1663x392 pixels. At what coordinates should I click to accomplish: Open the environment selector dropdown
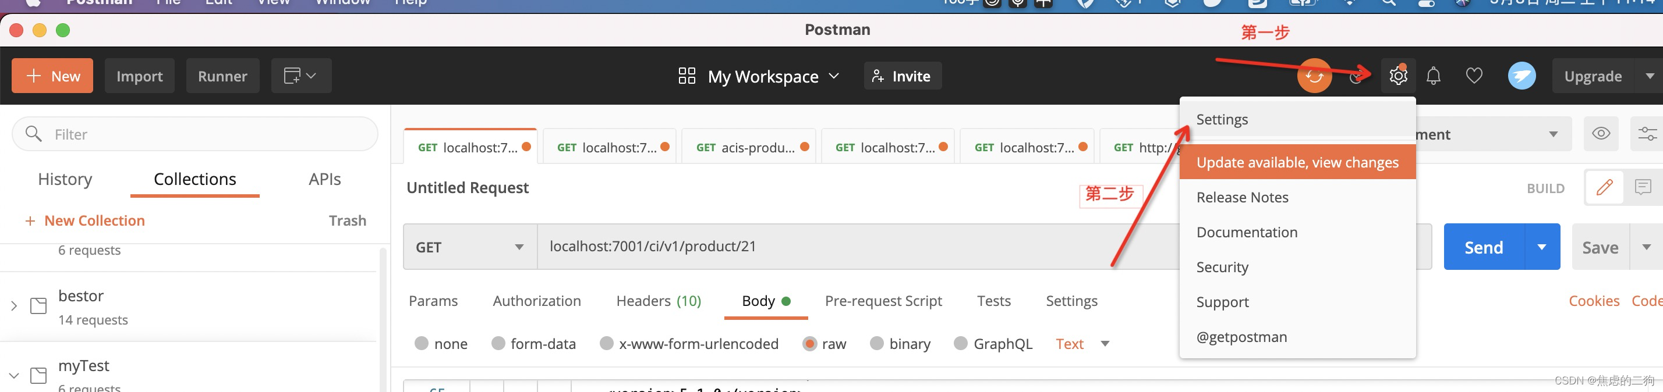tap(1494, 134)
